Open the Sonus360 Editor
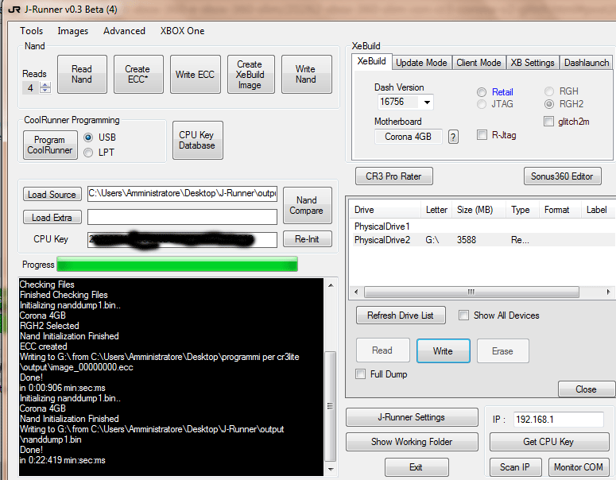 point(562,176)
